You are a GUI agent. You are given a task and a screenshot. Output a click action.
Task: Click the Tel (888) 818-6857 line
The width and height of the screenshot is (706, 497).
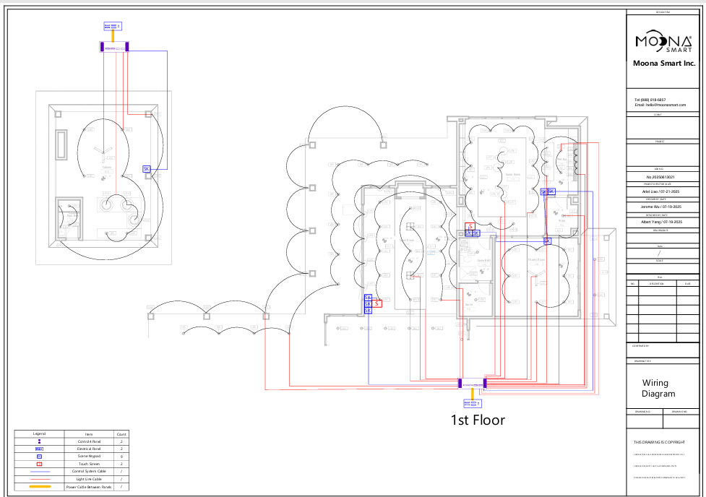(650, 100)
